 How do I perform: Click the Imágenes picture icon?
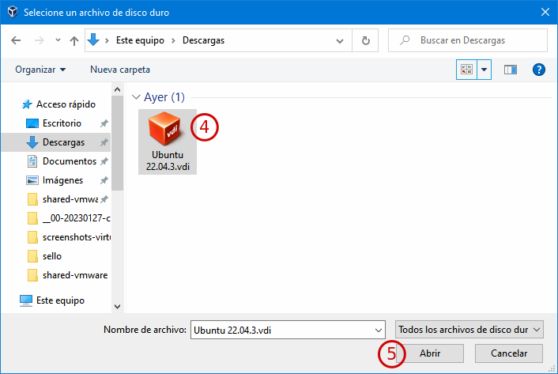32,180
